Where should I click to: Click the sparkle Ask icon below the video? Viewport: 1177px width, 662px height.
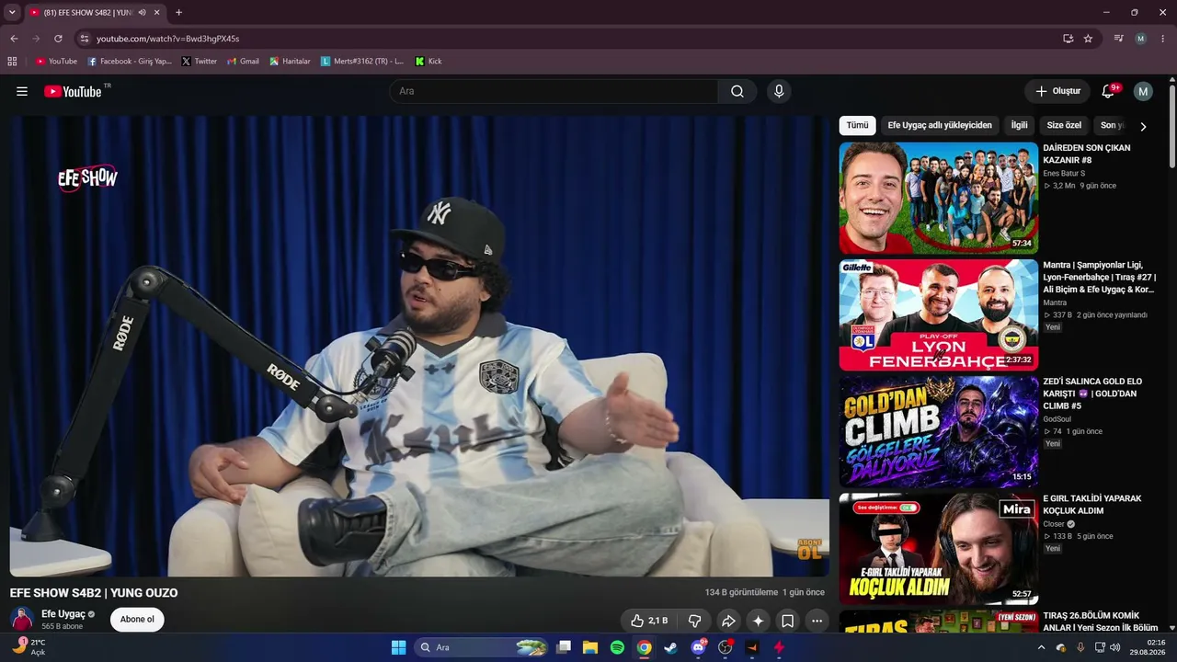click(x=758, y=621)
